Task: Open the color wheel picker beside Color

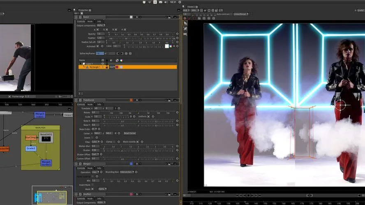Action: [171, 46]
